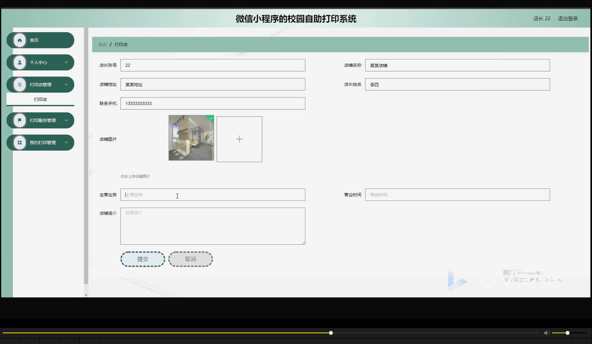Click the 主营业务 input field
This screenshot has width=592, height=344.
[x=213, y=194]
